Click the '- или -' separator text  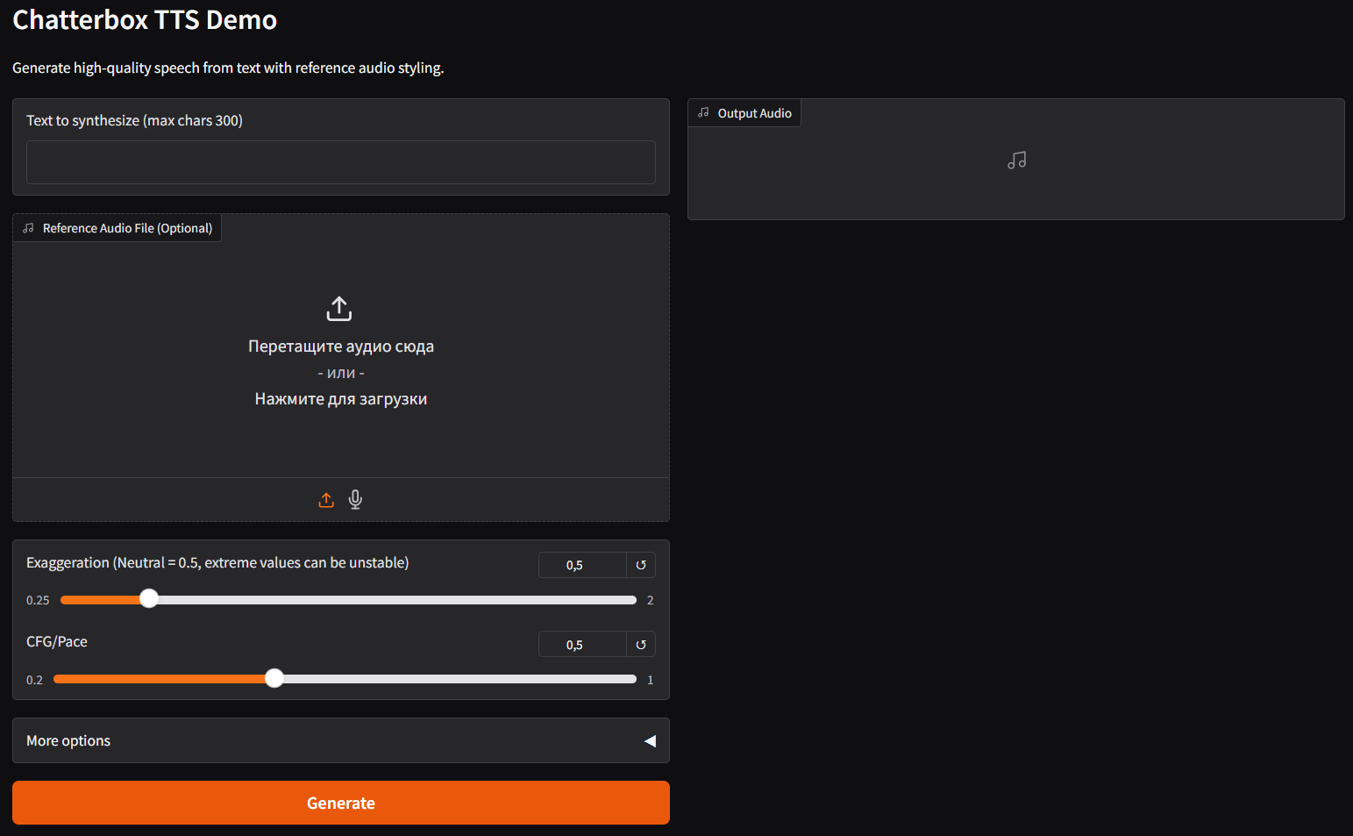coord(341,373)
